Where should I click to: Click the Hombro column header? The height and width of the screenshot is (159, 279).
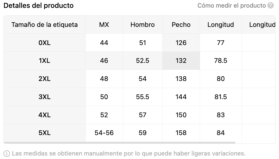point(142,25)
